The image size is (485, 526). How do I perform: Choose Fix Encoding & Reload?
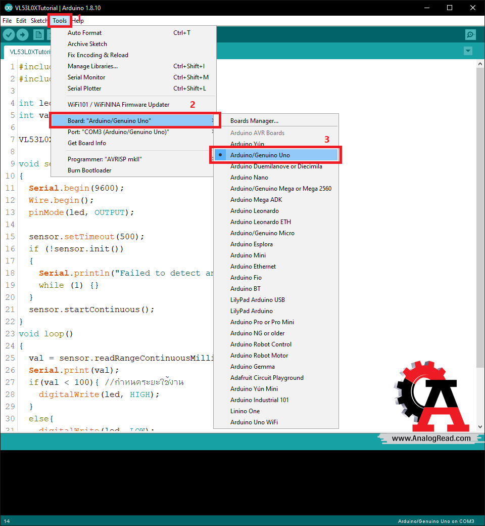click(x=133, y=55)
